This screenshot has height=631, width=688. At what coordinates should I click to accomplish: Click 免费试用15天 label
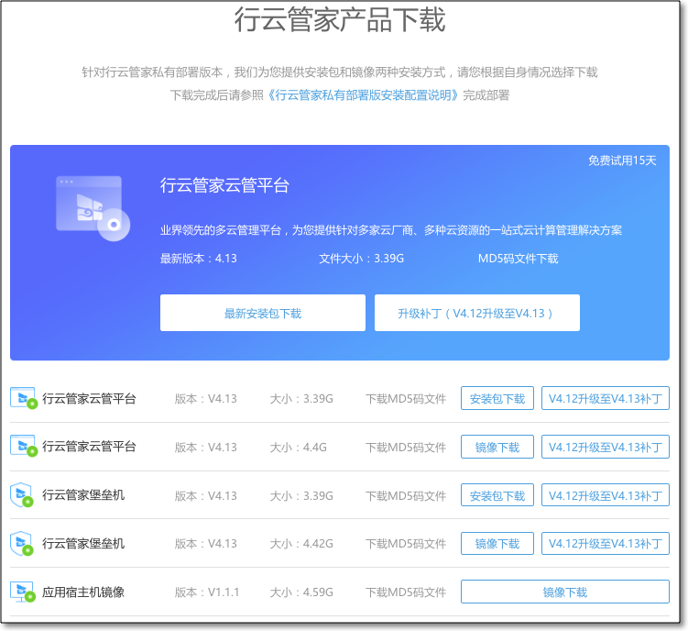click(x=622, y=161)
